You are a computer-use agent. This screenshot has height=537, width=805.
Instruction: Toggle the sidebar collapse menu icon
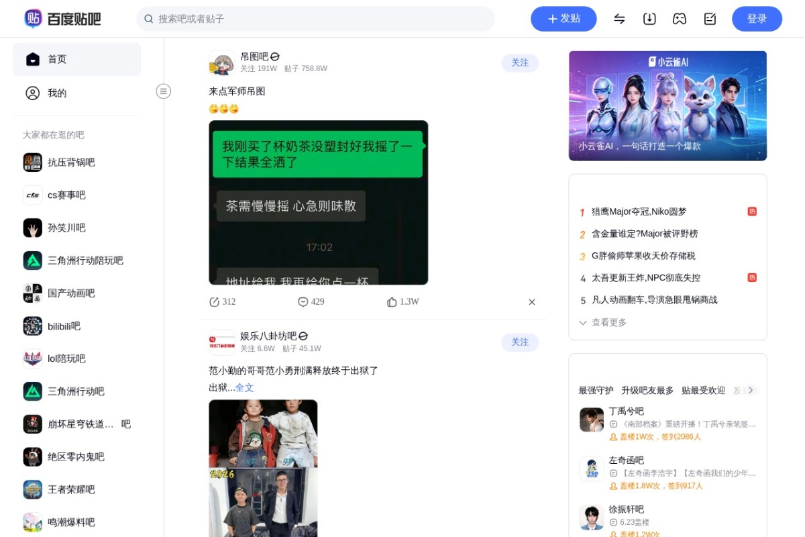[x=164, y=91]
